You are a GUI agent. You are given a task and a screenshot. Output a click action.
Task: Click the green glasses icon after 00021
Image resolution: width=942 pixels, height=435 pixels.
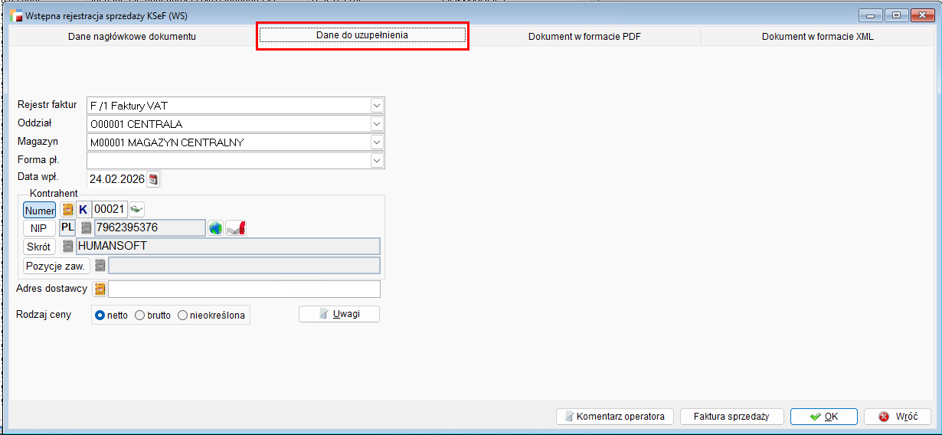tap(136, 209)
